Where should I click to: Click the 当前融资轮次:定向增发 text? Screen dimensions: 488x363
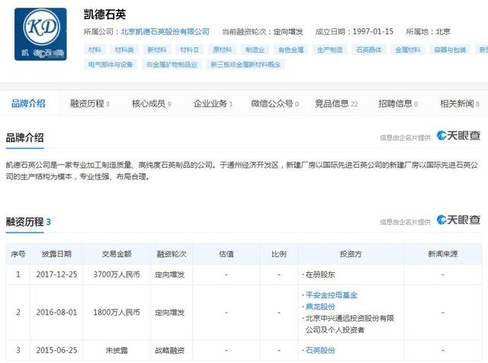pyautogui.click(x=262, y=31)
